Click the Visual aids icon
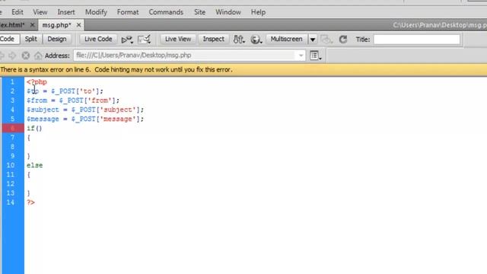The image size is (487, 274). (326, 40)
